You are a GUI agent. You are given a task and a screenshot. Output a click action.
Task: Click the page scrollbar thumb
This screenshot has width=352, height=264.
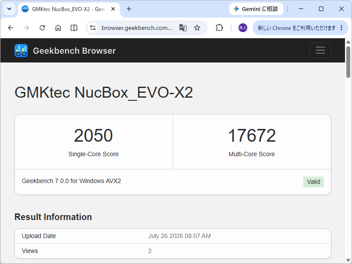coord(348,62)
